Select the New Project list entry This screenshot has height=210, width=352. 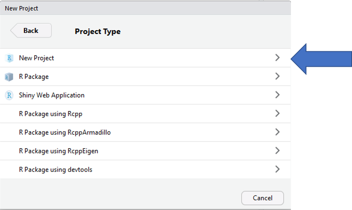145,58
